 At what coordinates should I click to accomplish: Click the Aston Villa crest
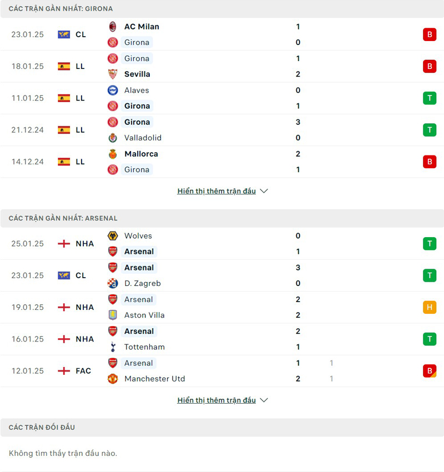114,315
